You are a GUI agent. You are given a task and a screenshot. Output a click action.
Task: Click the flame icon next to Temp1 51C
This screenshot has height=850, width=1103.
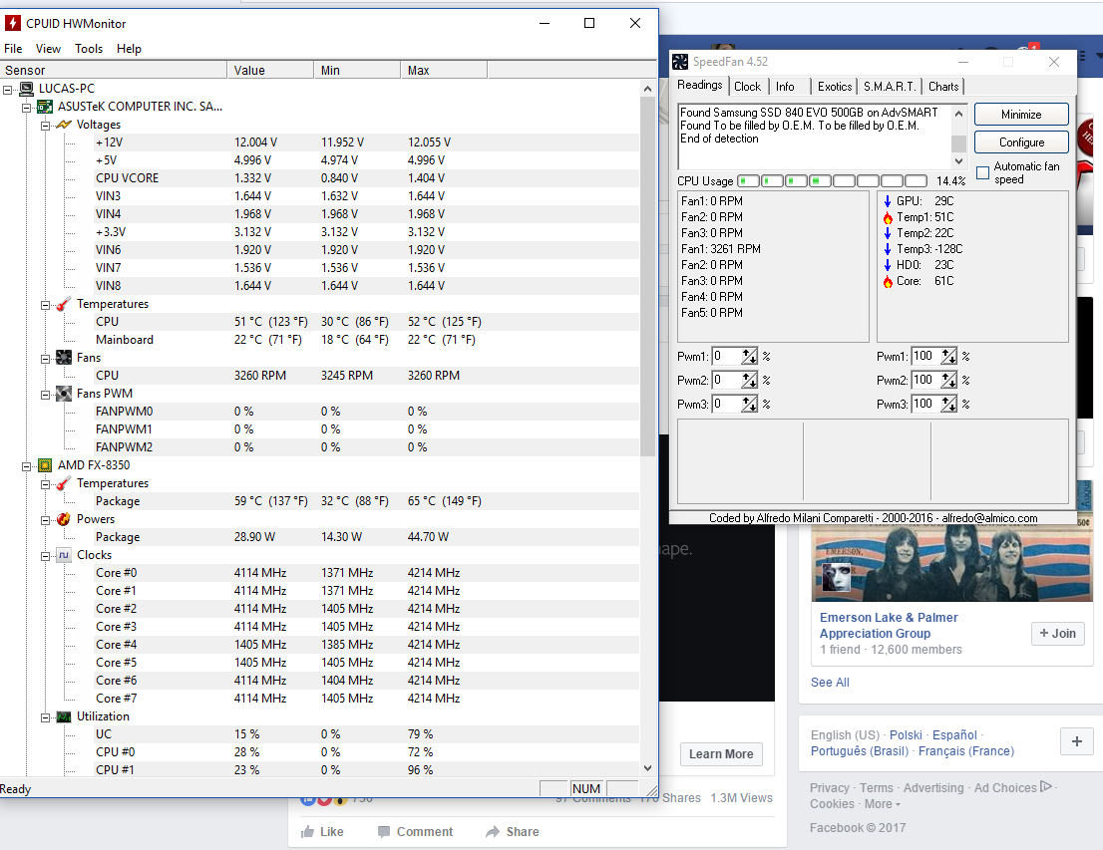[888, 217]
